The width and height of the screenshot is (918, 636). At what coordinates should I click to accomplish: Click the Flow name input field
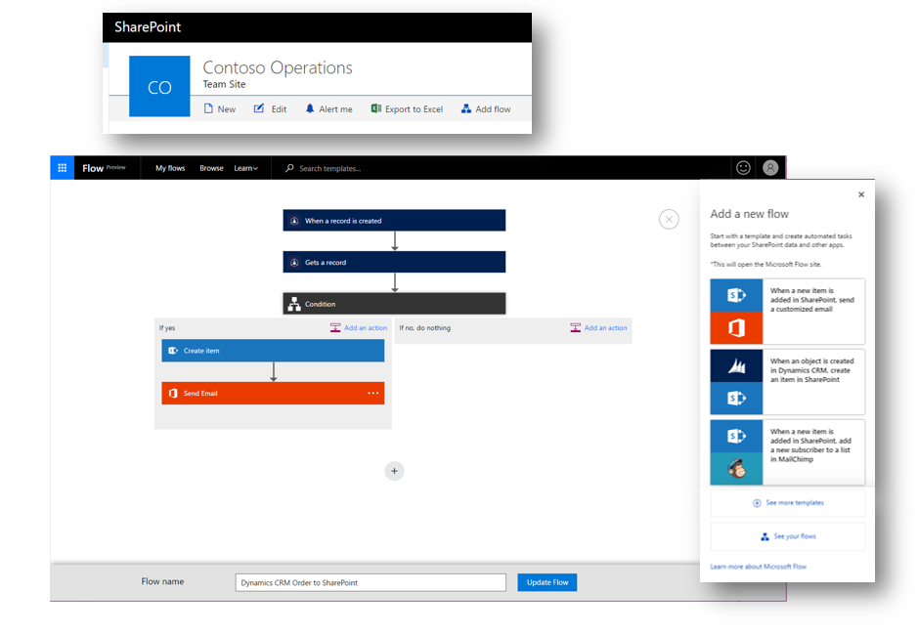(370, 581)
